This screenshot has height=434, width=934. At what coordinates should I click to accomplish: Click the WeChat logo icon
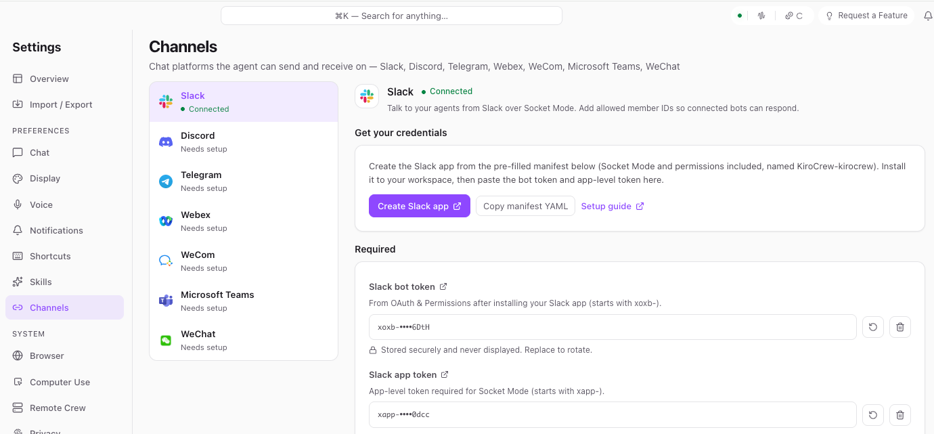[x=166, y=340]
